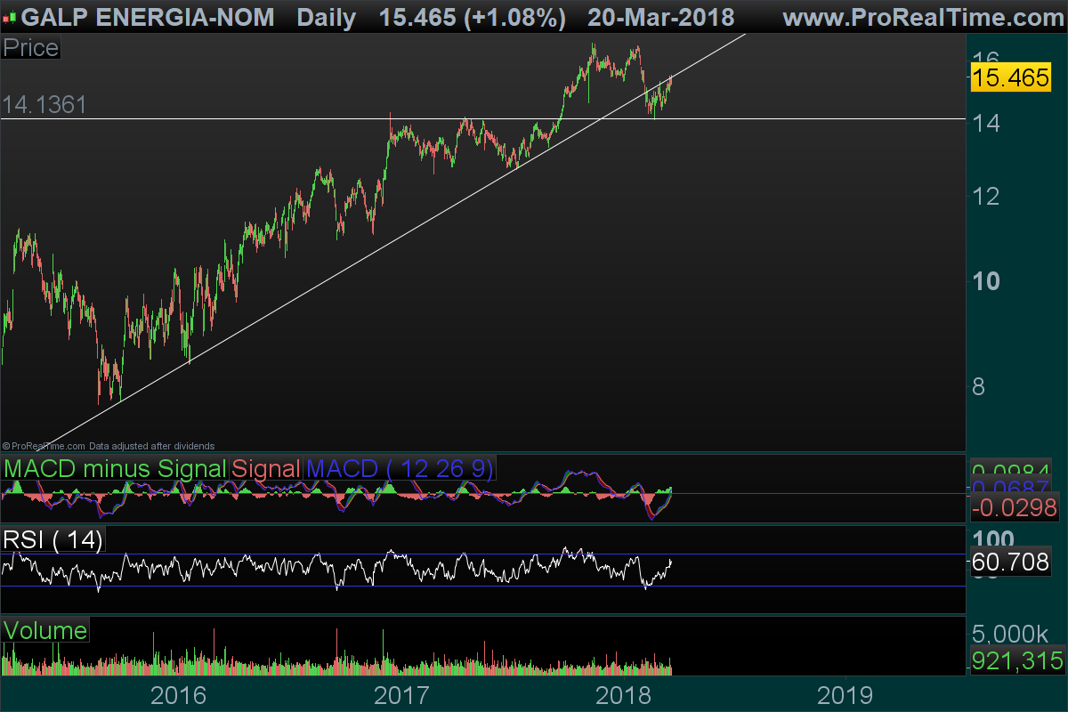Click the Volume panel label
Viewport: 1068px width, 712px height.
click(45, 631)
